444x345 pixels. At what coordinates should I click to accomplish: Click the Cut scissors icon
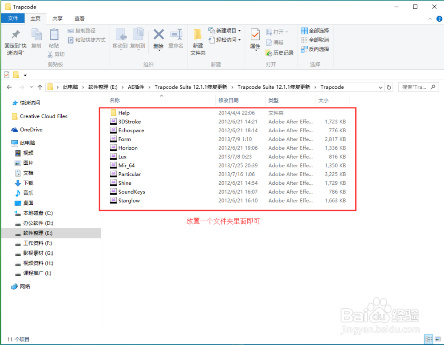tap(50, 54)
